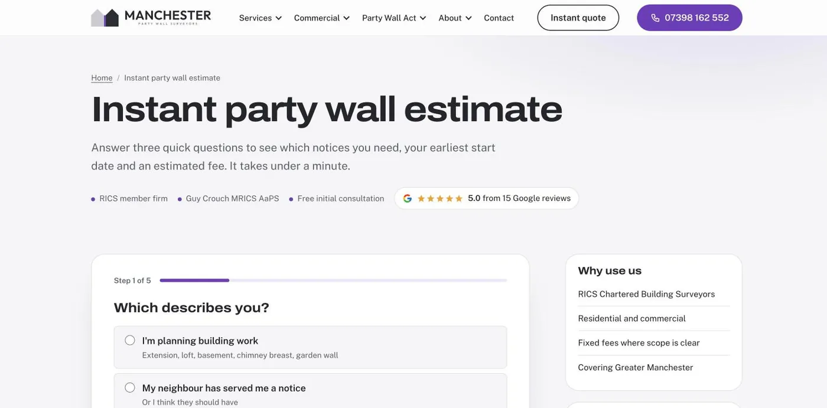Open the About menu label
Viewport: 827px width, 408px height.
click(x=450, y=18)
